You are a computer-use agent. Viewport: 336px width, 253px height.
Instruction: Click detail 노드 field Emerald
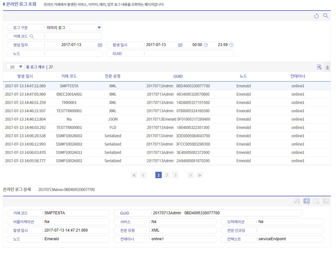point(76,239)
